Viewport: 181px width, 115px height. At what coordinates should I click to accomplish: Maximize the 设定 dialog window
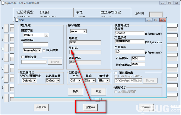pyautogui.click(x=156, y=20)
